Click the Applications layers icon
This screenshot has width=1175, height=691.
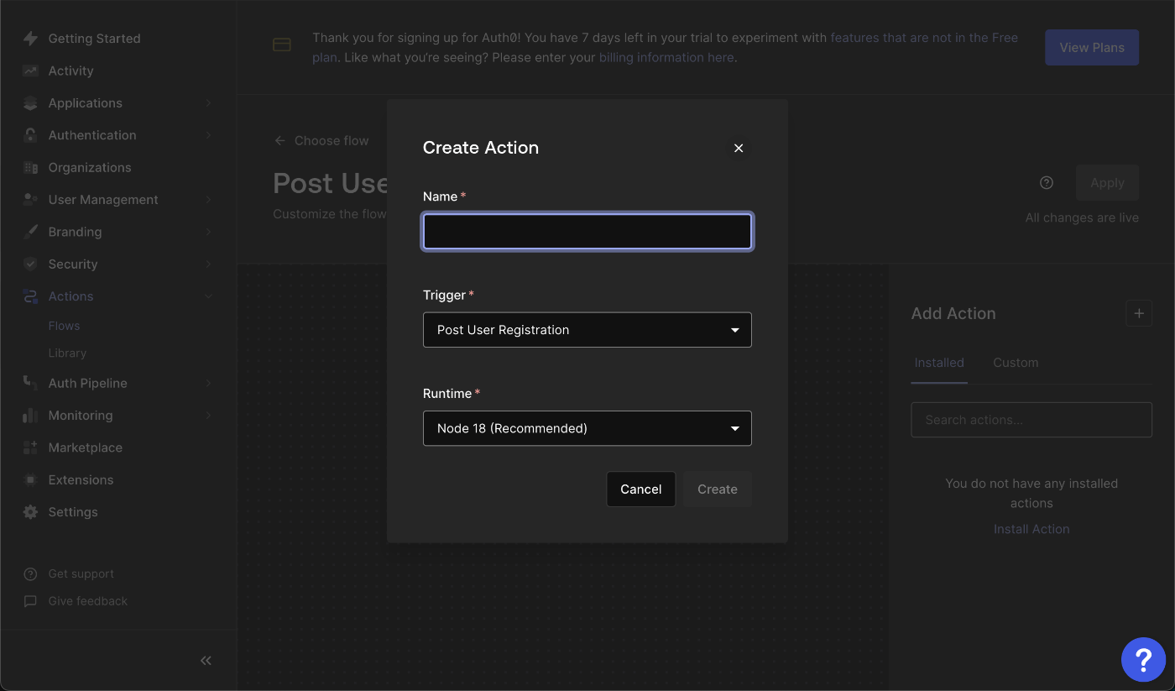click(x=30, y=103)
